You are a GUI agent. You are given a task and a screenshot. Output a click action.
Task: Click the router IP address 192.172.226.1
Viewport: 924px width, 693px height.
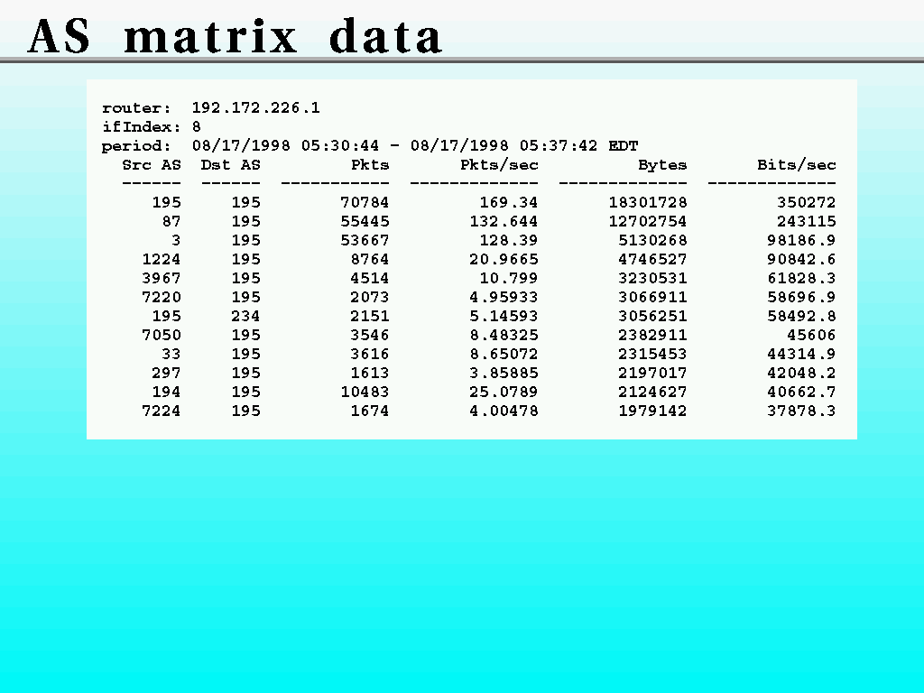click(255, 108)
